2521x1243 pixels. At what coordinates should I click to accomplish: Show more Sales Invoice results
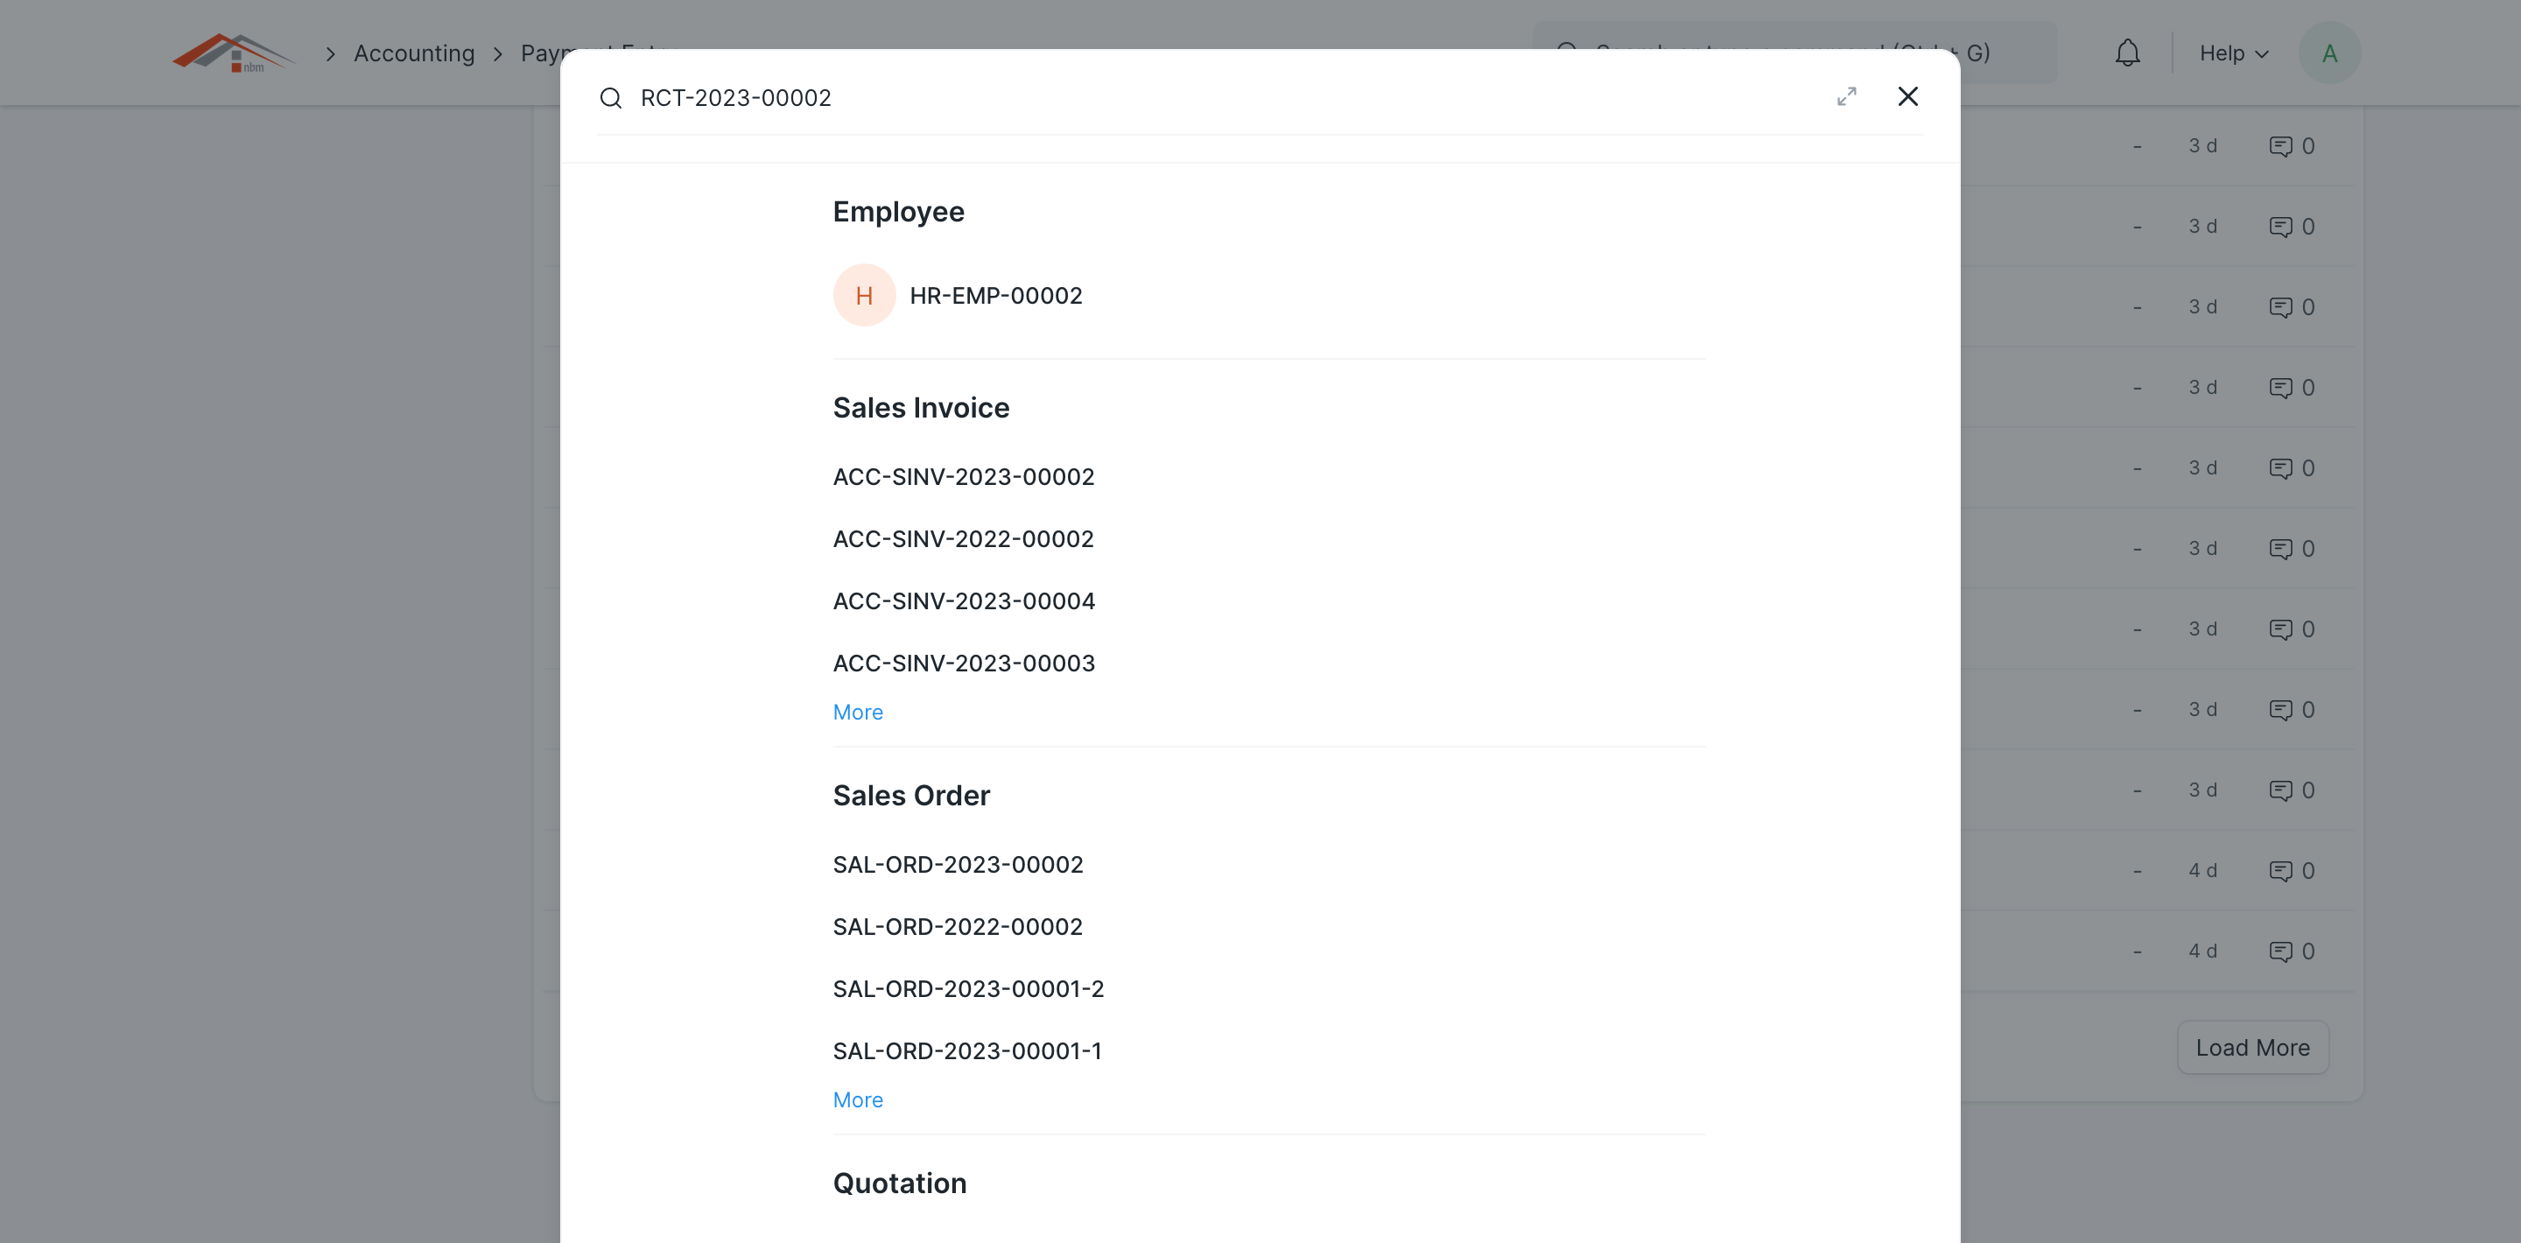[x=857, y=712]
